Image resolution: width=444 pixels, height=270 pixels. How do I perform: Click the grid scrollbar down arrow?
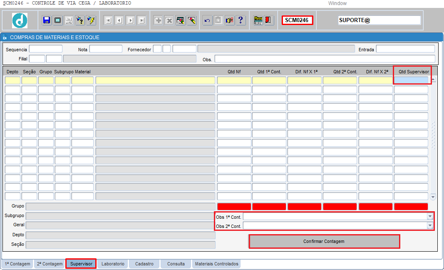click(433, 197)
